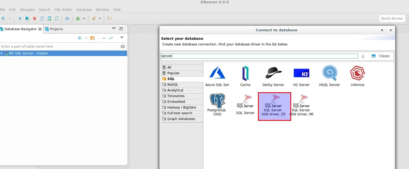Click New Connection plug icon in main toolbar
409x169 pixels.
[3, 19]
